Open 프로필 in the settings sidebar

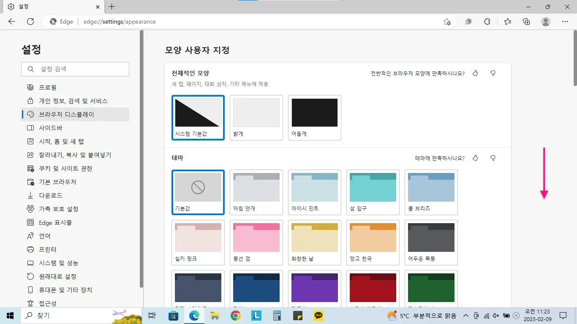48,87
